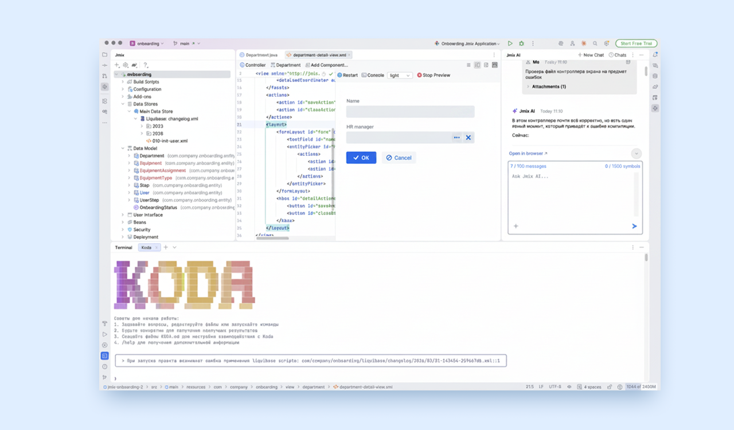This screenshot has width=734, height=430.
Task: Click the search magnifier in the title bar
Action: pyautogui.click(x=595, y=44)
